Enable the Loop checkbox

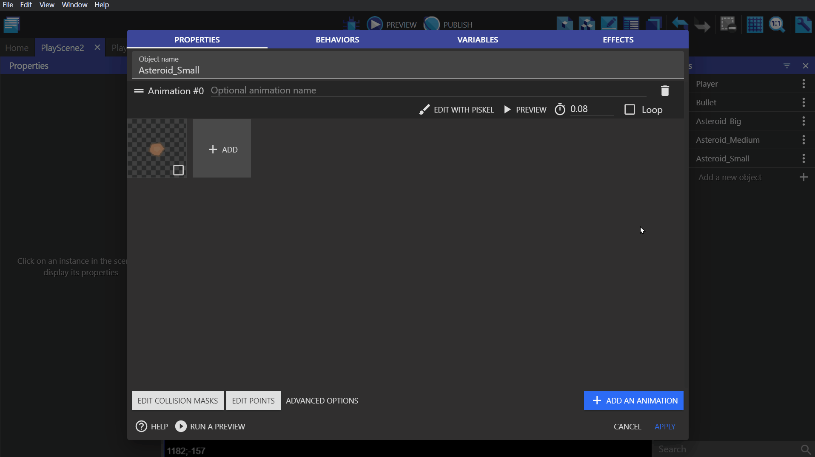(x=630, y=110)
